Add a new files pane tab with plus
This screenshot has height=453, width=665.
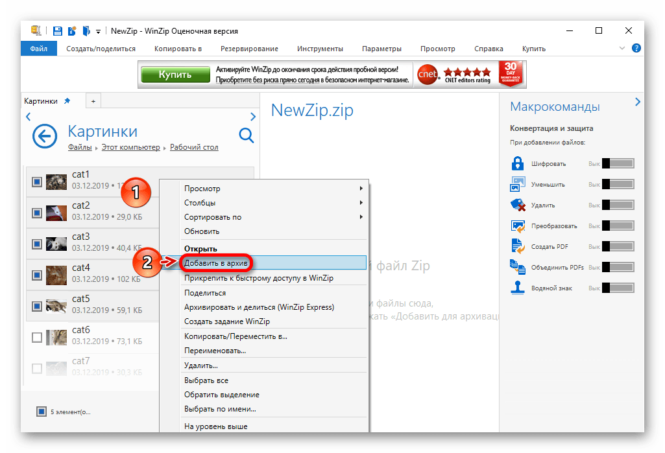point(93,101)
